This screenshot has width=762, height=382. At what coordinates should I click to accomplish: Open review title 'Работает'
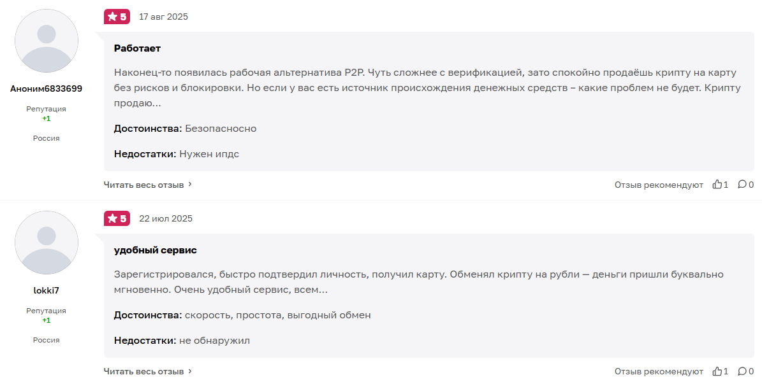tap(137, 48)
